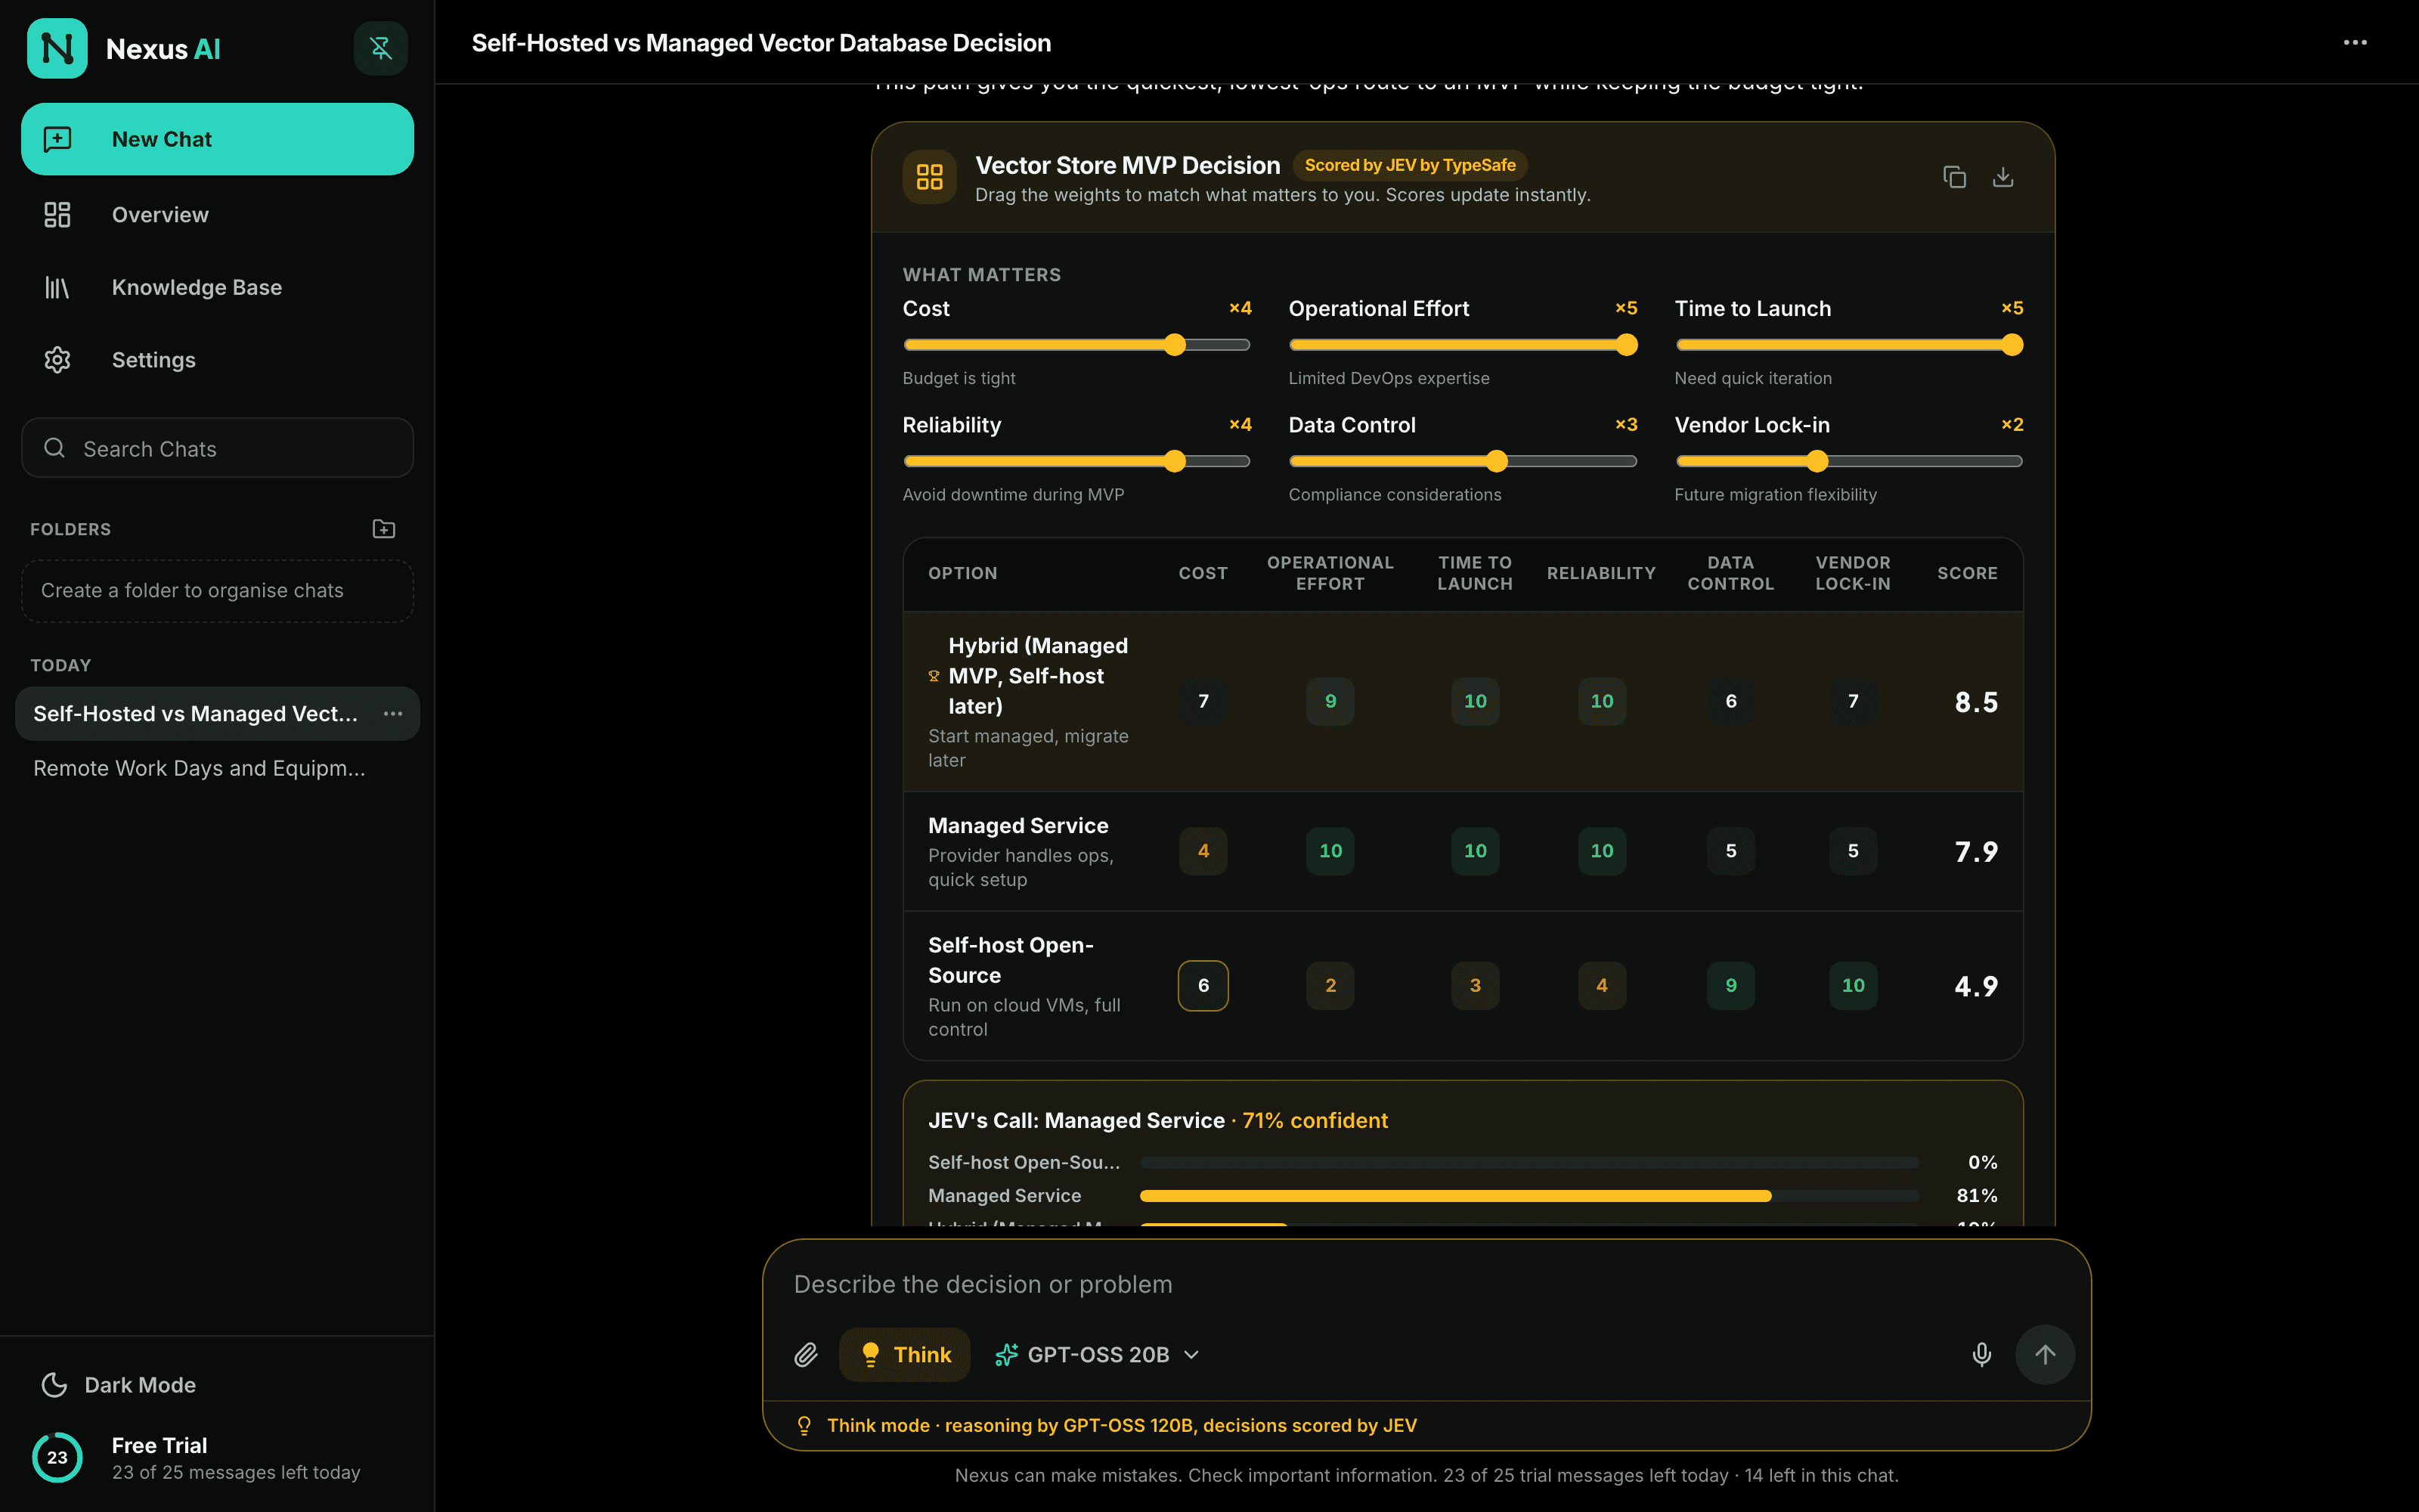Click the Describe the decision input box
This screenshot has width=2419, height=1512.
pos(1426,1284)
